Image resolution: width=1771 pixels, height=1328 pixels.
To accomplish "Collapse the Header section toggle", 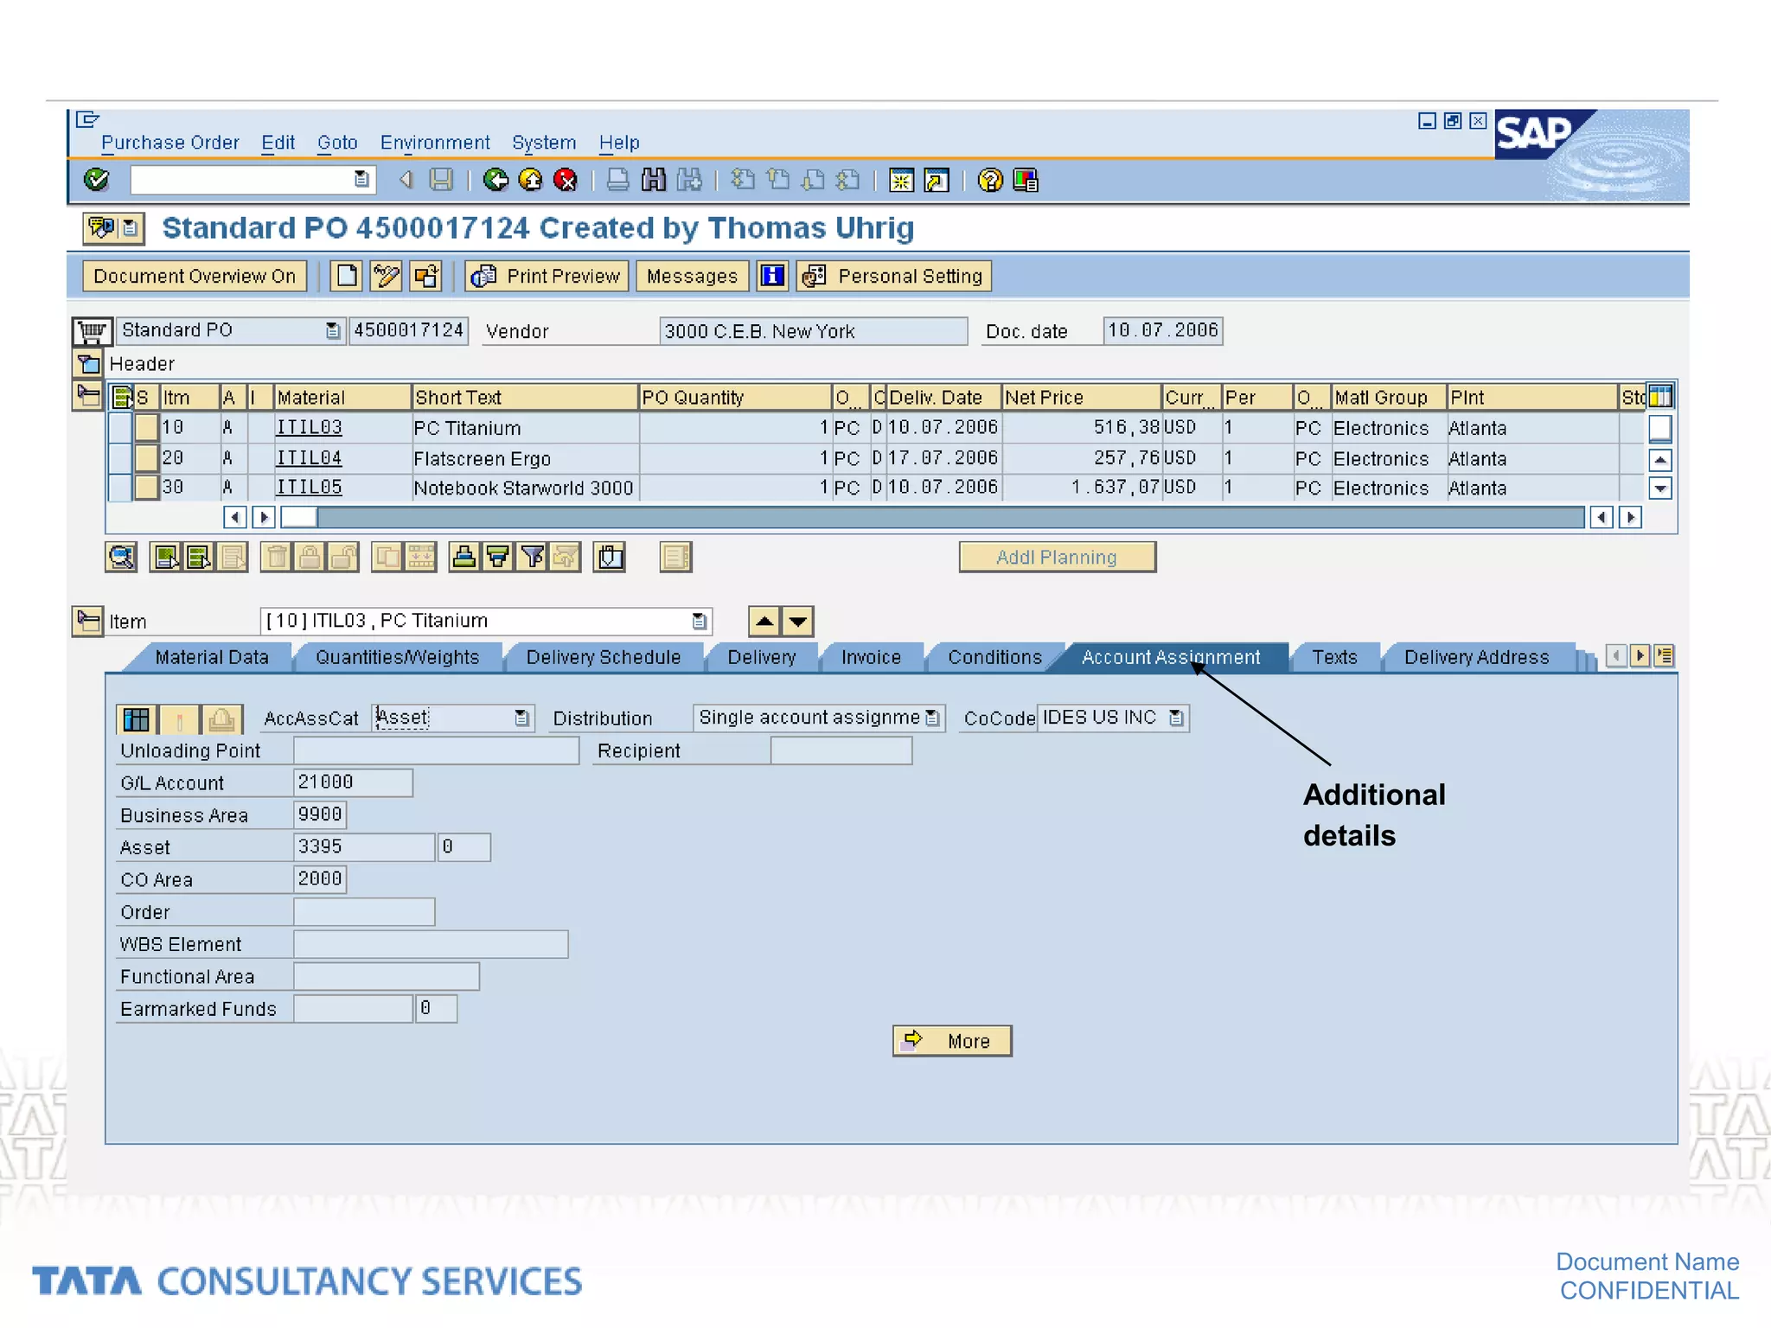I will pyautogui.click(x=88, y=364).
